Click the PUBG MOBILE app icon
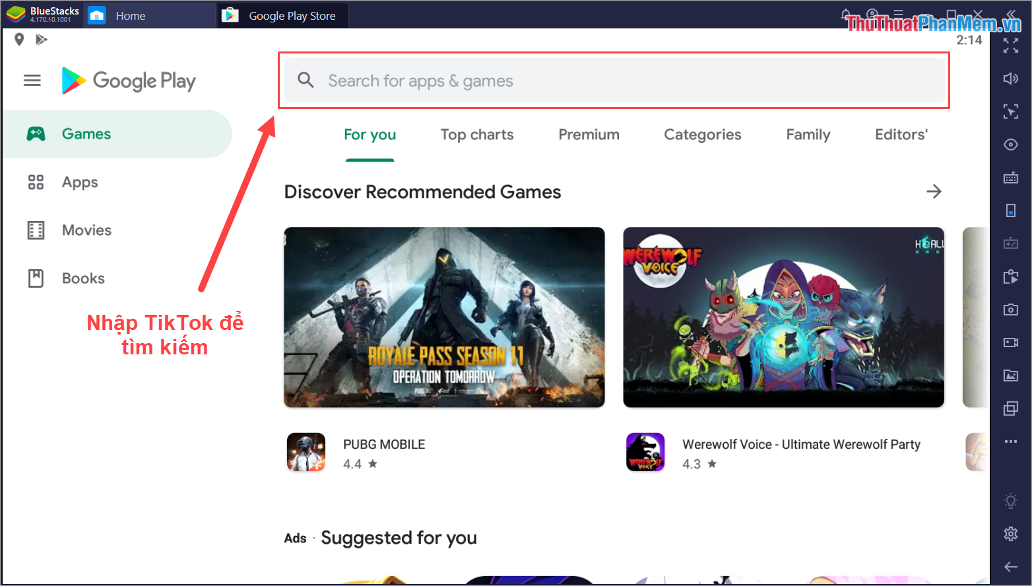This screenshot has height=586, width=1032. [x=306, y=452]
